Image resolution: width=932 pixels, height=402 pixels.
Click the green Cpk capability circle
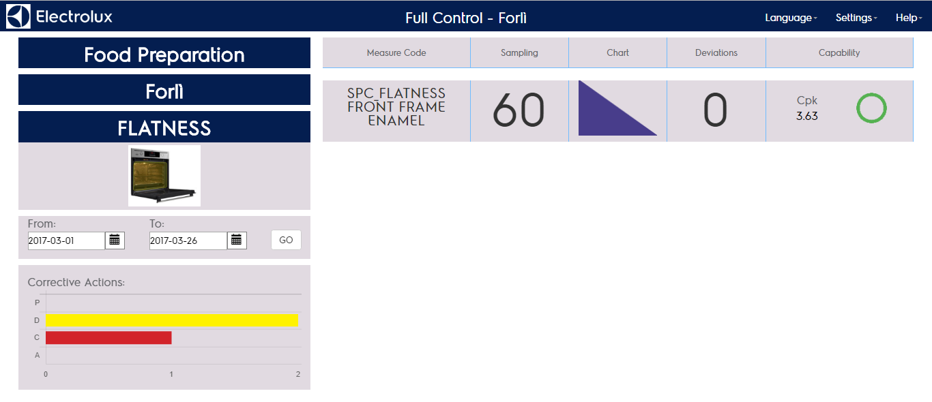[x=871, y=109]
